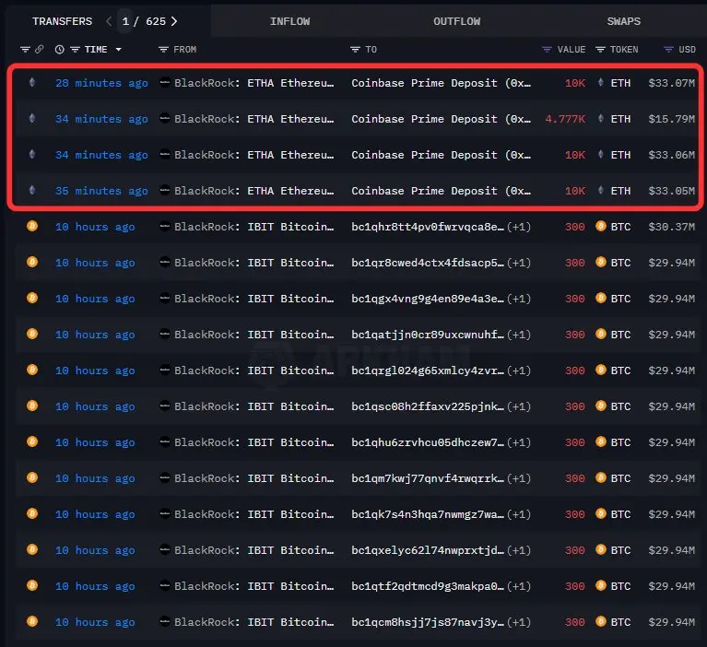This screenshot has width=707, height=647.
Task: Click BTC token icon in $30.37M row
Action: pos(601,226)
